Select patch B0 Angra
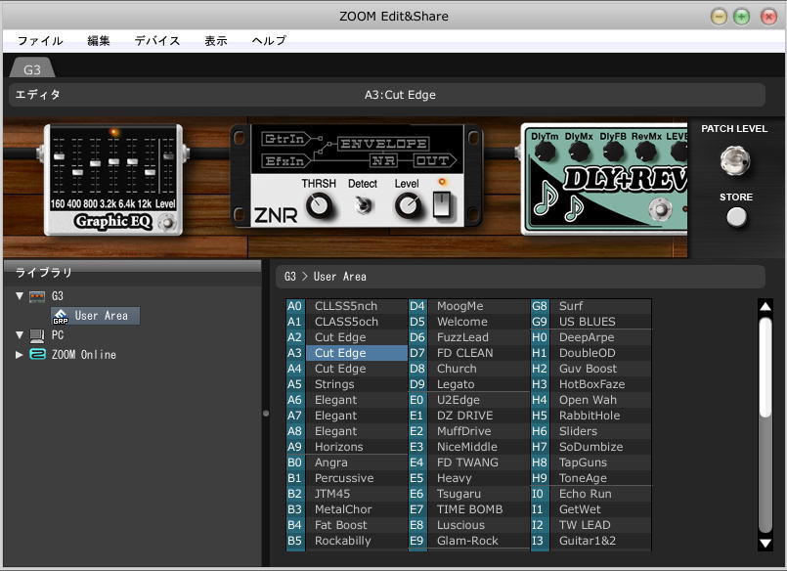Screen dimensions: 787x571 [x=346, y=462]
